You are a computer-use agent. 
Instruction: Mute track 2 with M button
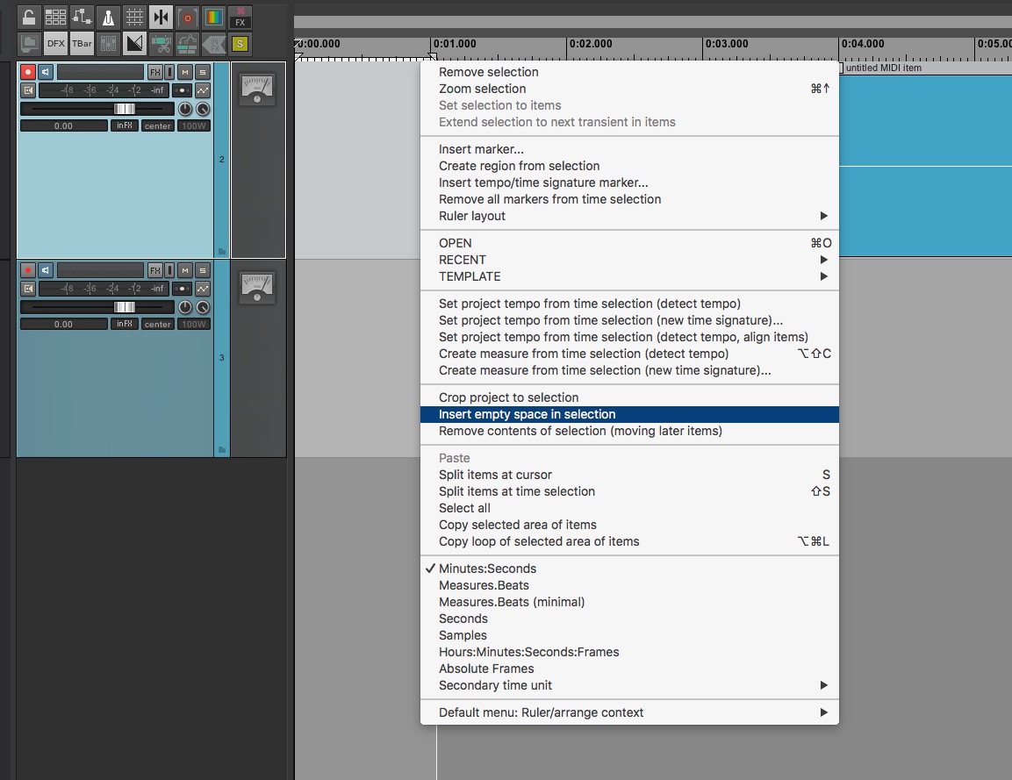click(185, 72)
